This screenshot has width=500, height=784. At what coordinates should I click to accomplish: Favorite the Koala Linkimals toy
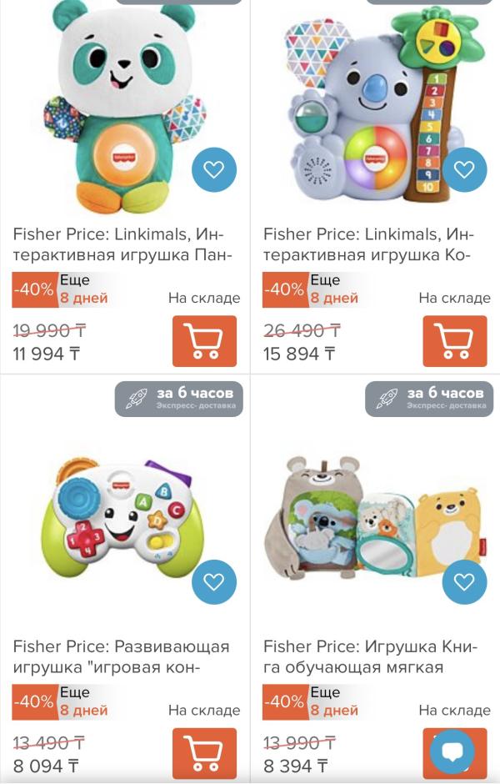(464, 170)
